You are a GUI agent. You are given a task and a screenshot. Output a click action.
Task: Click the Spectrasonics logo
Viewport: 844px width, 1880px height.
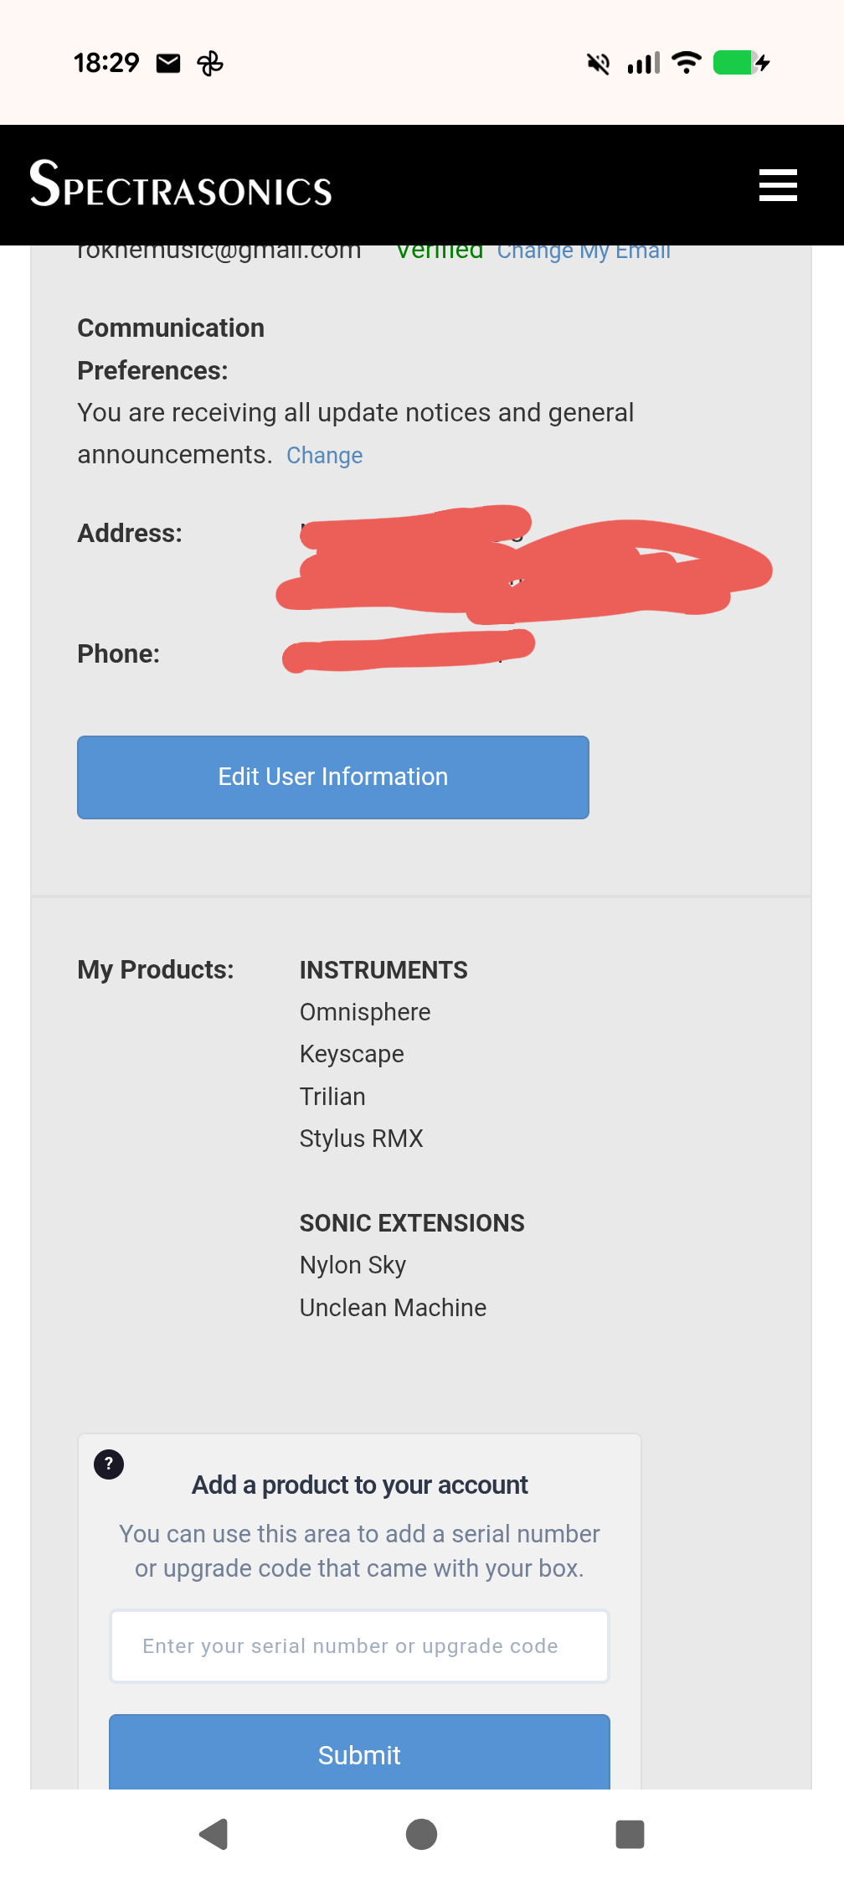point(179,185)
